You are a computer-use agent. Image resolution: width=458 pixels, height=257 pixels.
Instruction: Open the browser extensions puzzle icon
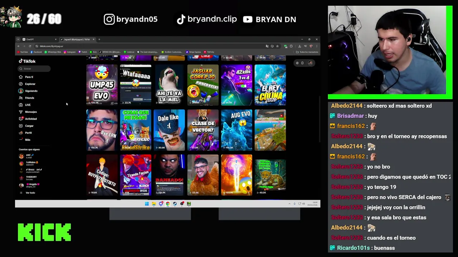[291, 46]
